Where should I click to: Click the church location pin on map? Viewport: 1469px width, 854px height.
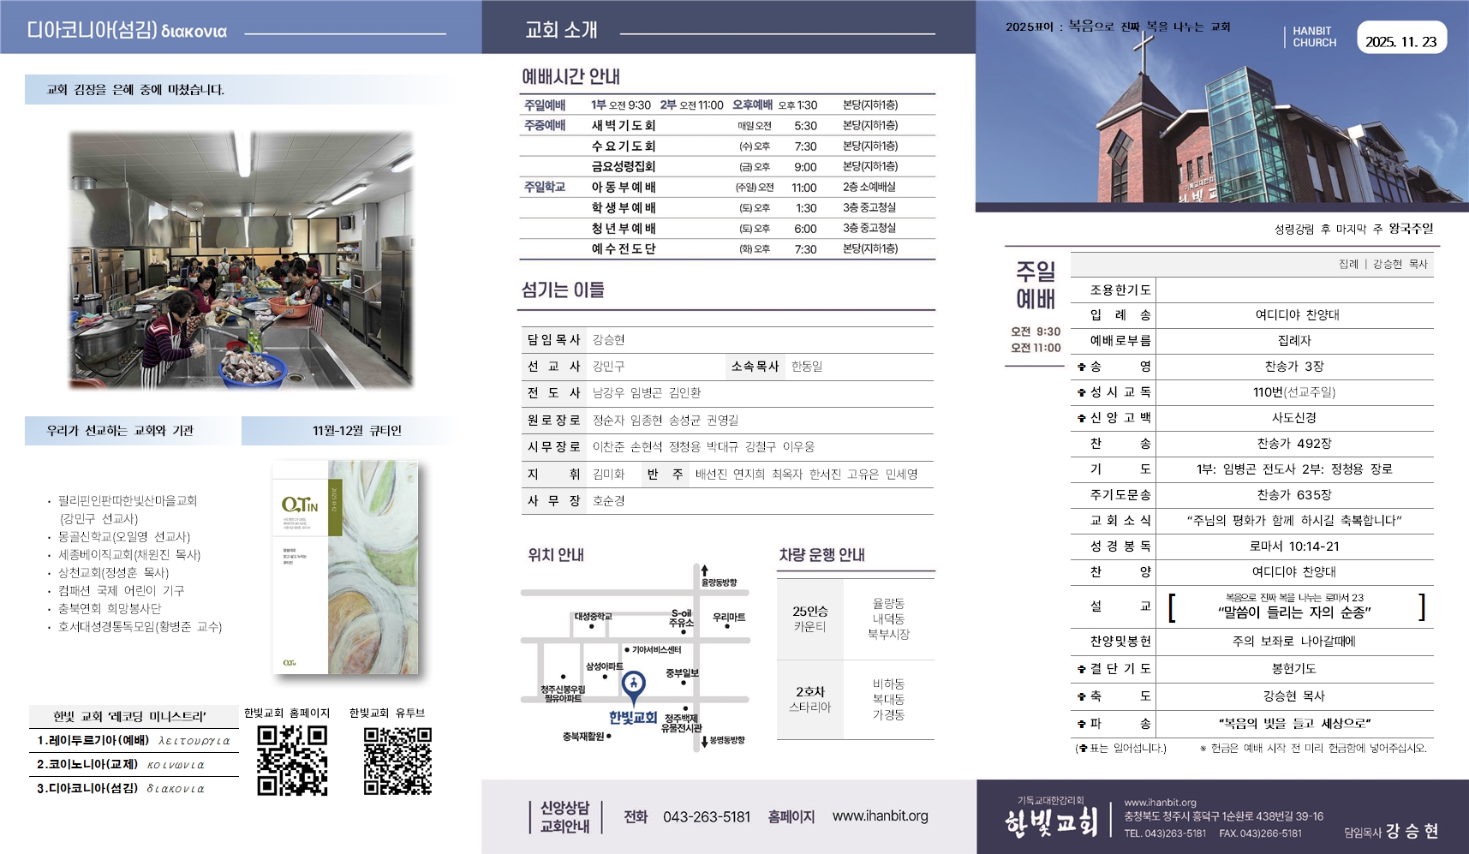click(633, 684)
